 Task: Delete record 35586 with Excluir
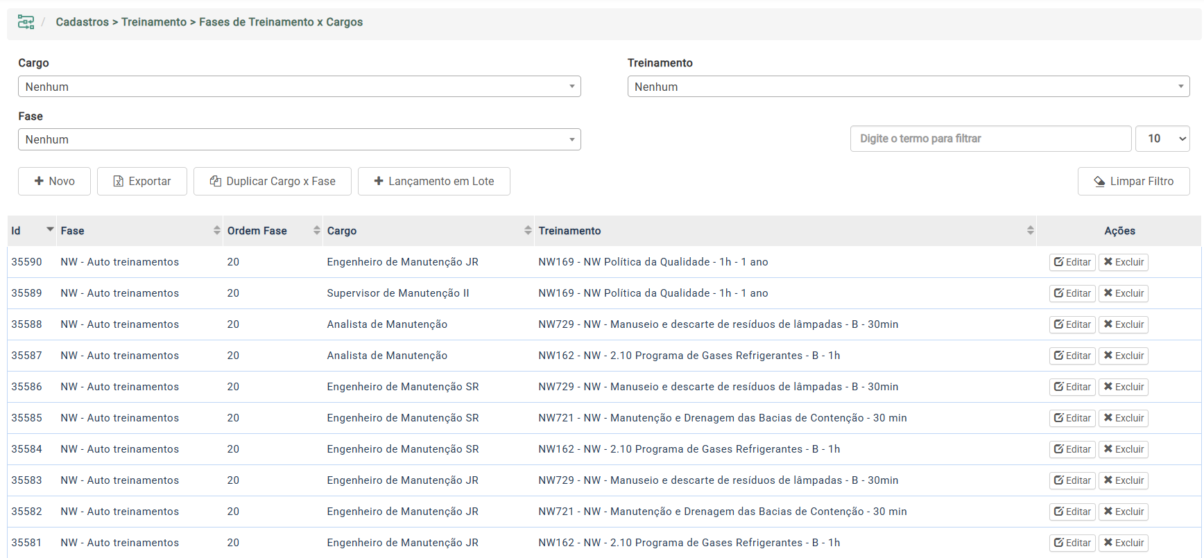(x=1123, y=387)
